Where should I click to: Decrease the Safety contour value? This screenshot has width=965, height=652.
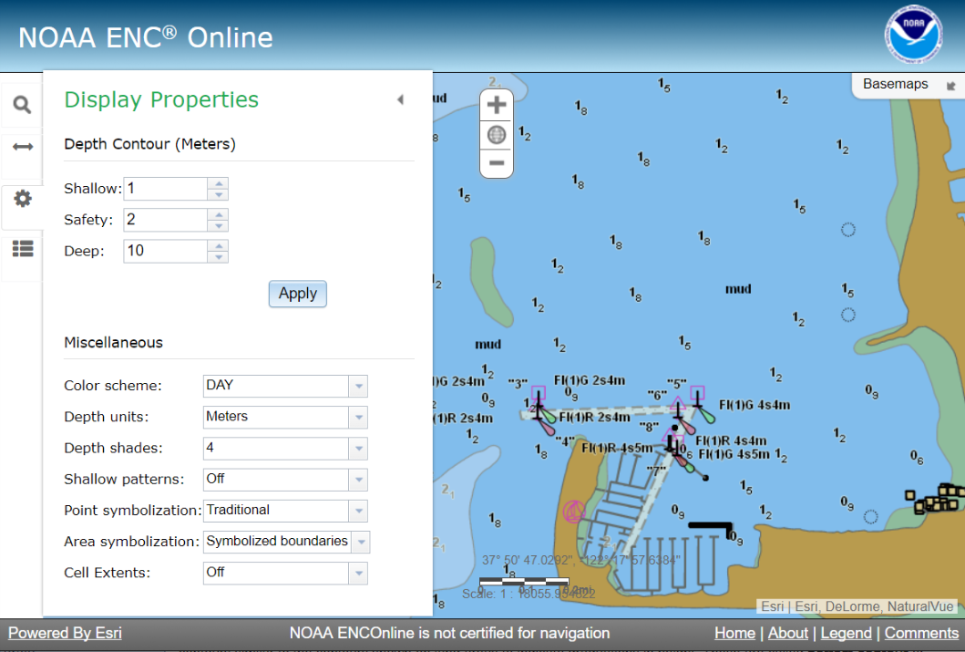[219, 226]
